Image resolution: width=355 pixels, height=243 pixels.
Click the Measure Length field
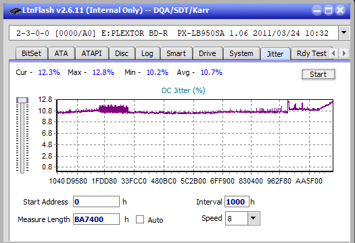[96, 219]
